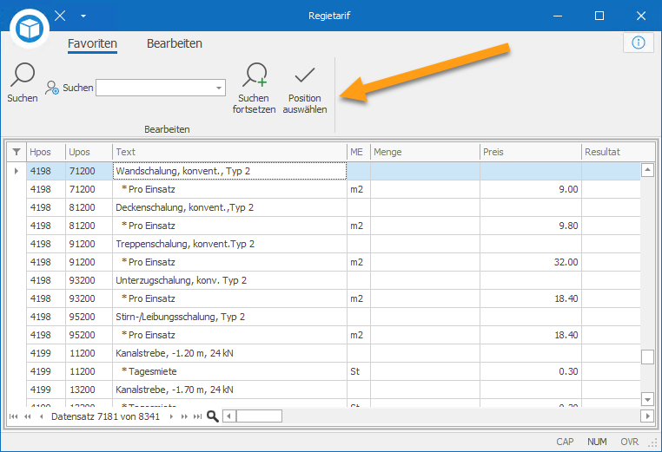This screenshot has width=662, height=452.
Task: Select row 'Wandschalung, konvent., Typ 2'
Action: click(334, 171)
